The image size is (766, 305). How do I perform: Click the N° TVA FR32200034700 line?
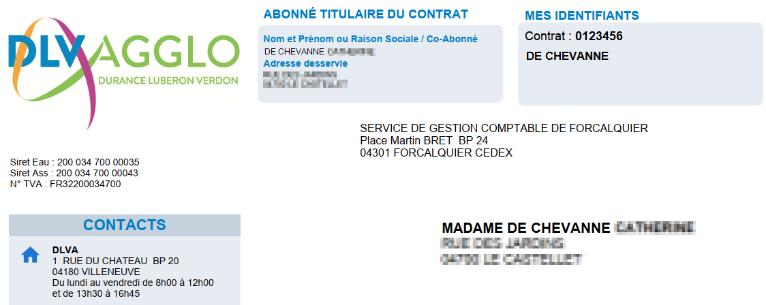[x=65, y=184]
